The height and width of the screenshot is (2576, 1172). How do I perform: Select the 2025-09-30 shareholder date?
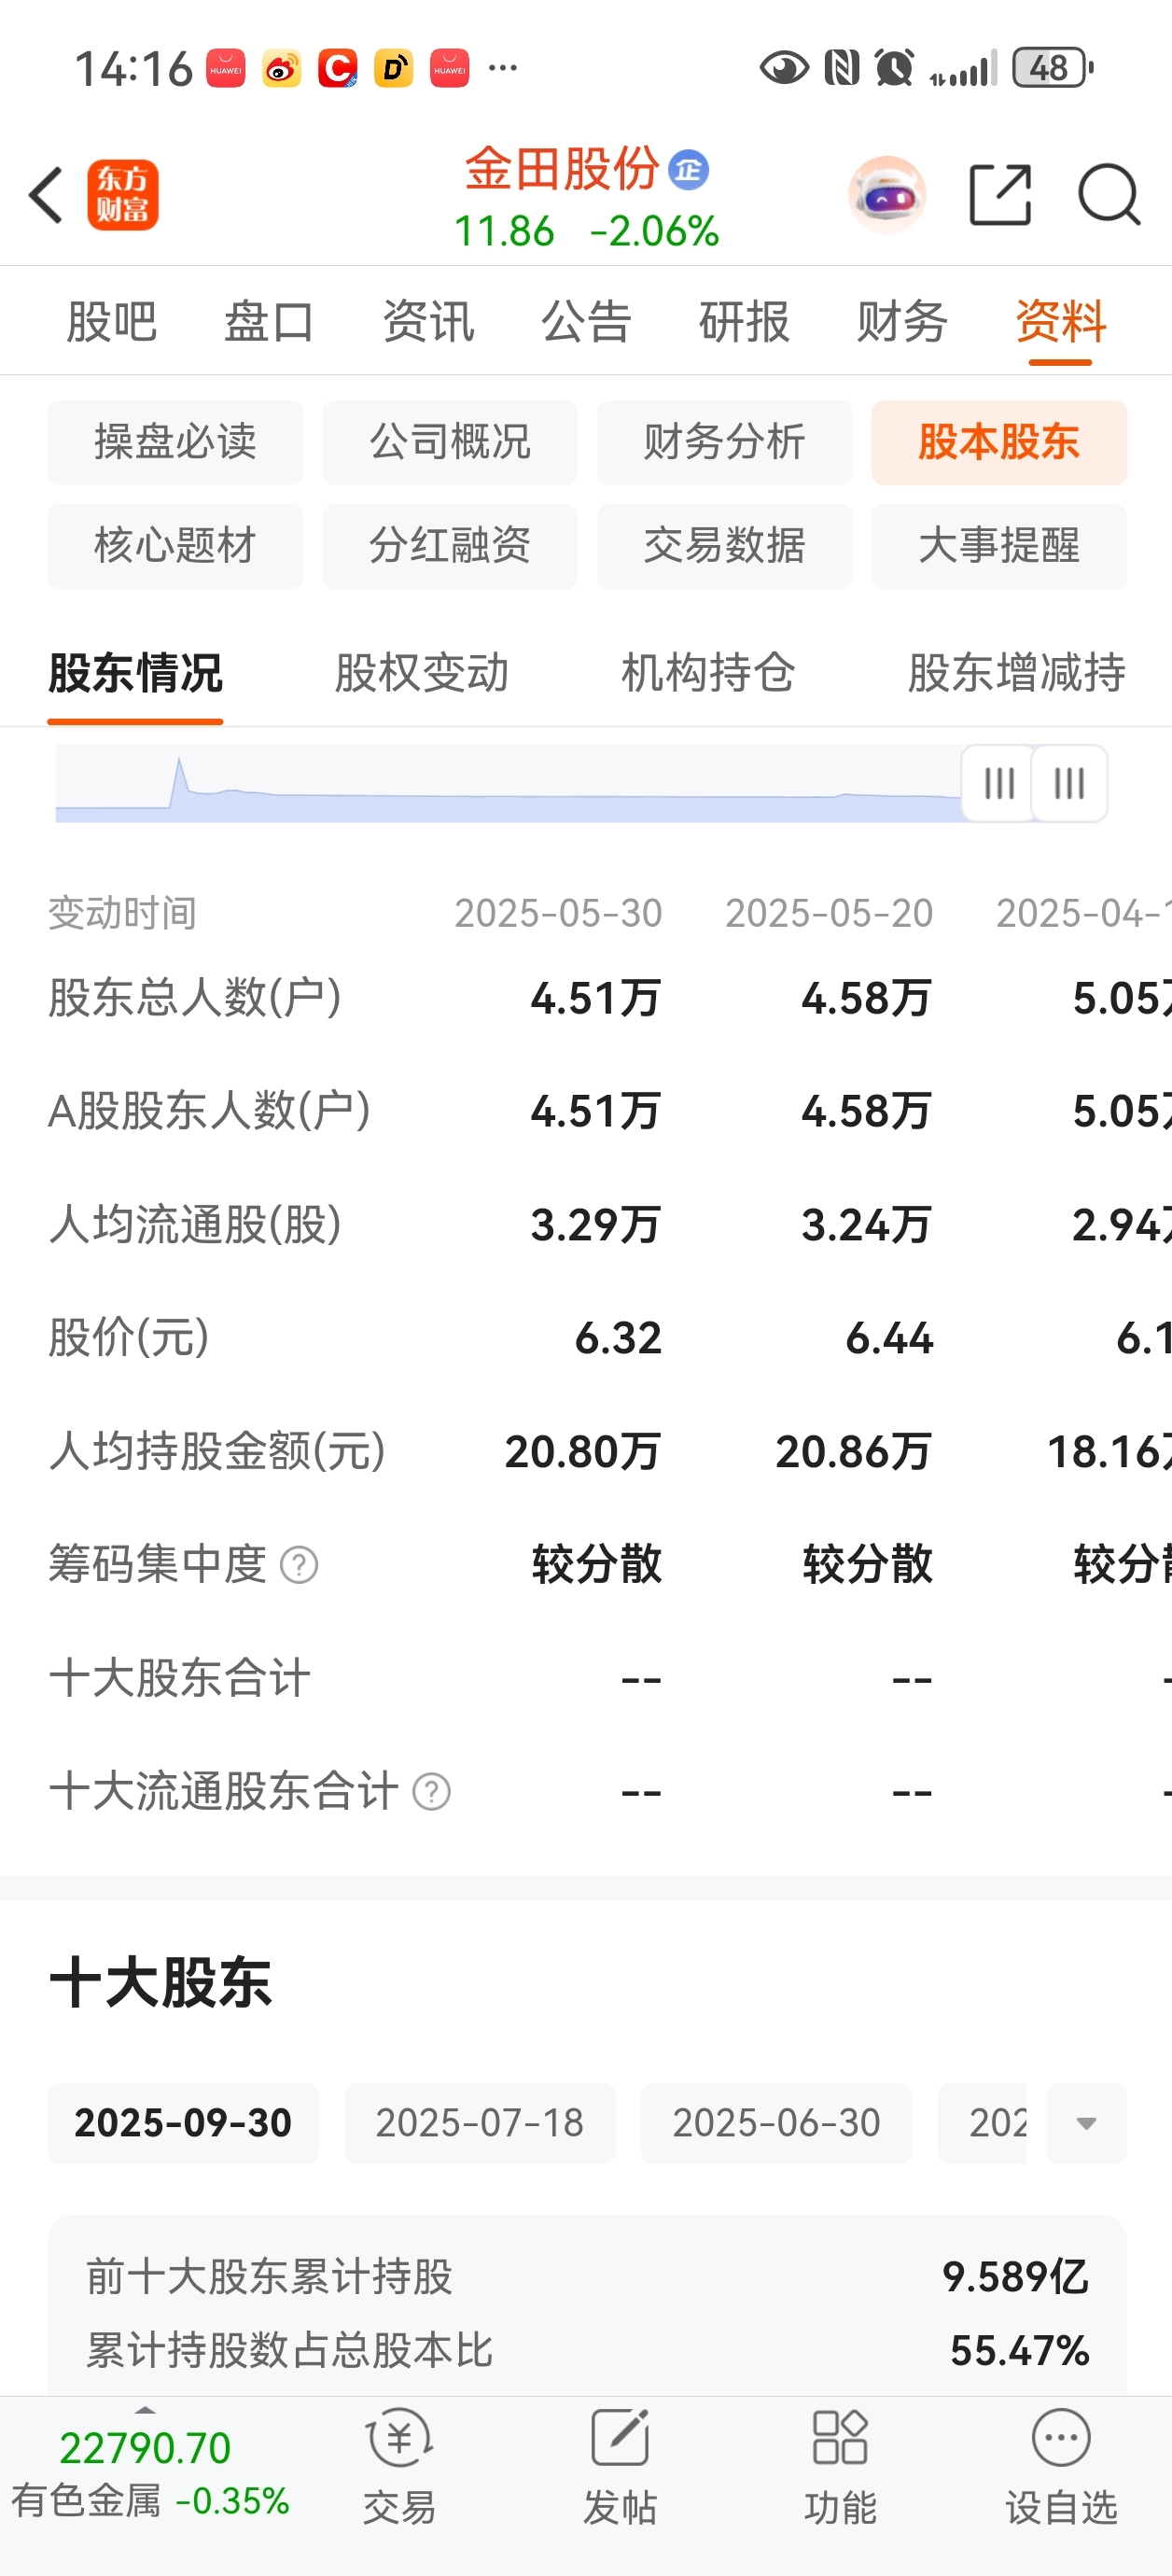point(183,2123)
